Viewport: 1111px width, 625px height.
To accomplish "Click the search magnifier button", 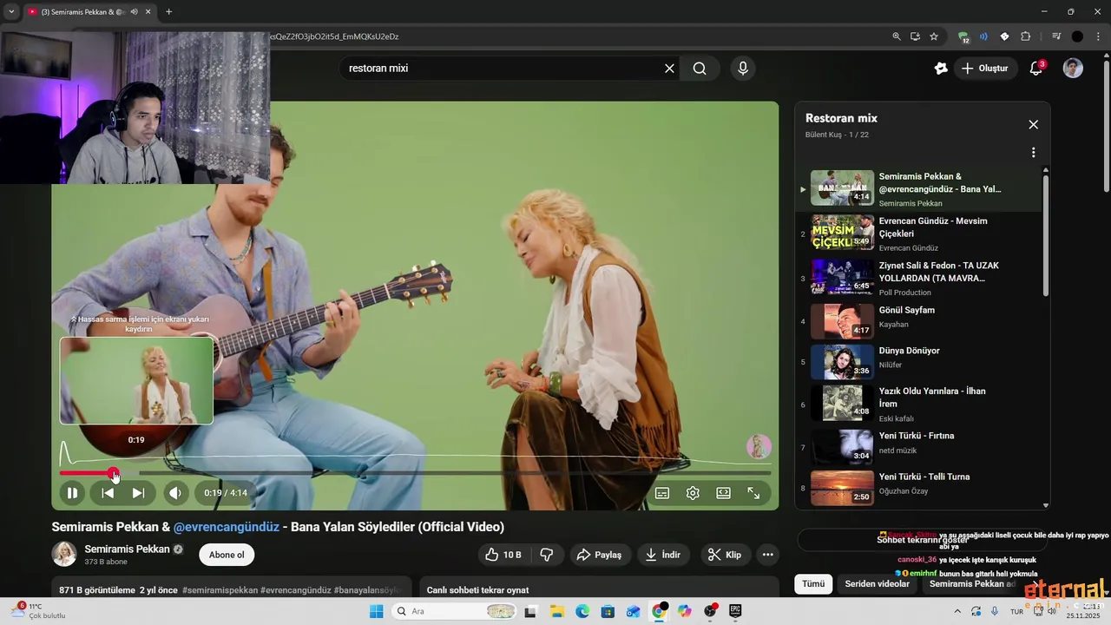I will pyautogui.click(x=700, y=68).
